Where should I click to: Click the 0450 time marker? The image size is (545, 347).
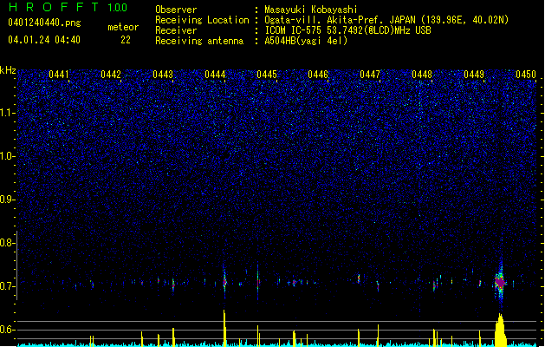coord(526,75)
